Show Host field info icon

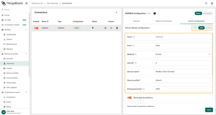point(134,37)
